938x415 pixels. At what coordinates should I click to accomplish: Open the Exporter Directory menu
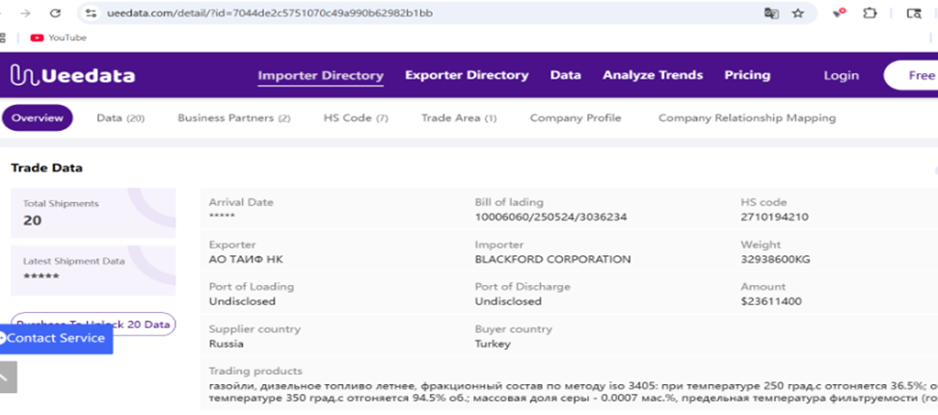[467, 75]
